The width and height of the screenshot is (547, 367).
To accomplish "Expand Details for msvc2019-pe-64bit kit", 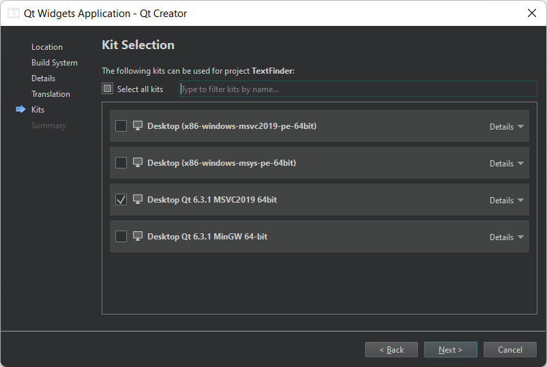I will click(506, 127).
